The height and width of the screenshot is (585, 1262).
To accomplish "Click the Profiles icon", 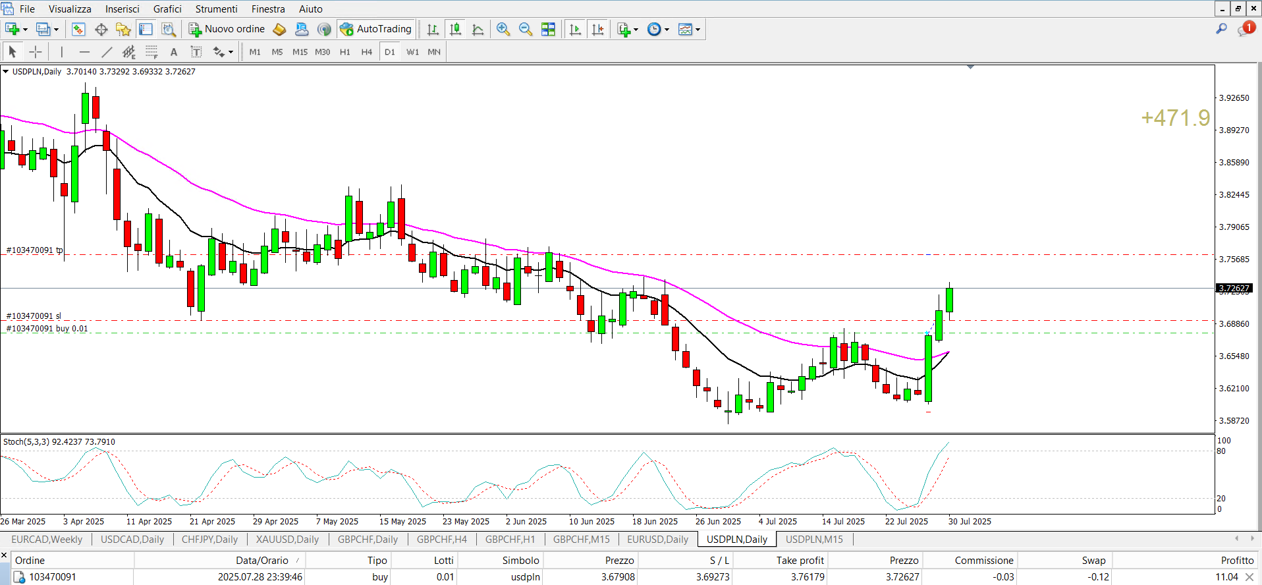I will 43,29.
